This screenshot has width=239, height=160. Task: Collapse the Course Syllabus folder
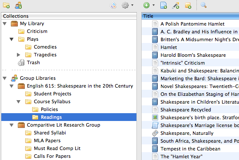18,102
